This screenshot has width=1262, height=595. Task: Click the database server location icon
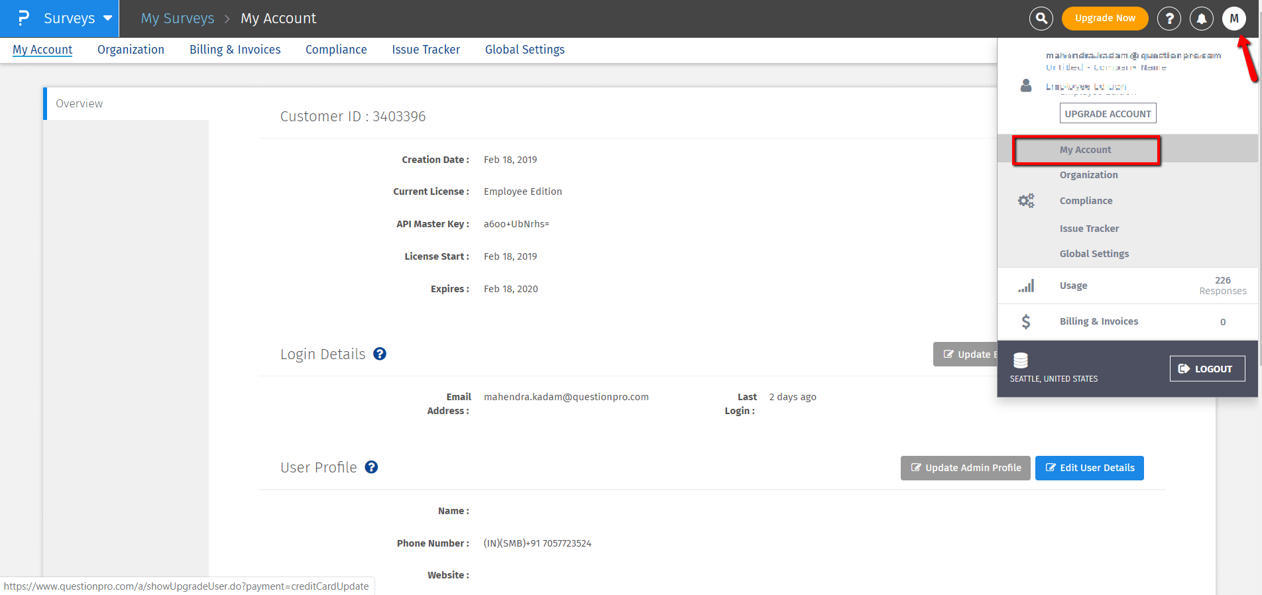point(1021,360)
